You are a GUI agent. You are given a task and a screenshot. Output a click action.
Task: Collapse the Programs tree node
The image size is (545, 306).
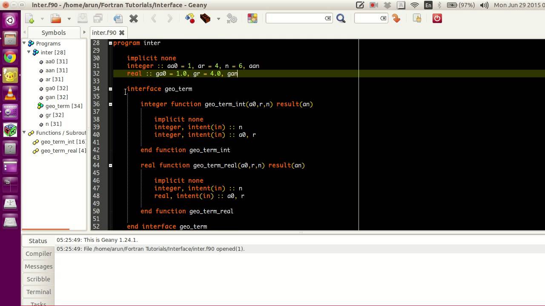pos(24,43)
